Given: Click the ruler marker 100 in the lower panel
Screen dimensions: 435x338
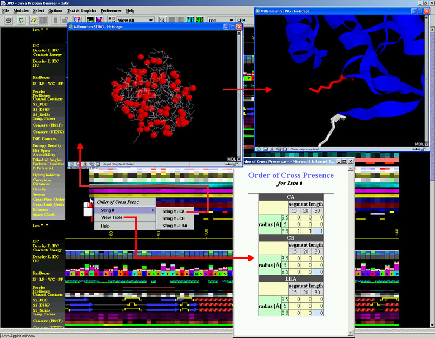Looking at the screenshot, I should (206, 233).
